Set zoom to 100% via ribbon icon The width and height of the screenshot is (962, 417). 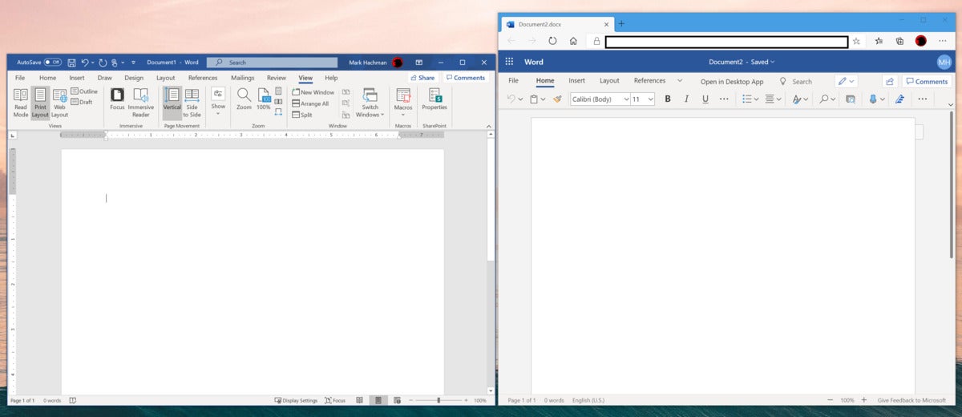point(264,99)
